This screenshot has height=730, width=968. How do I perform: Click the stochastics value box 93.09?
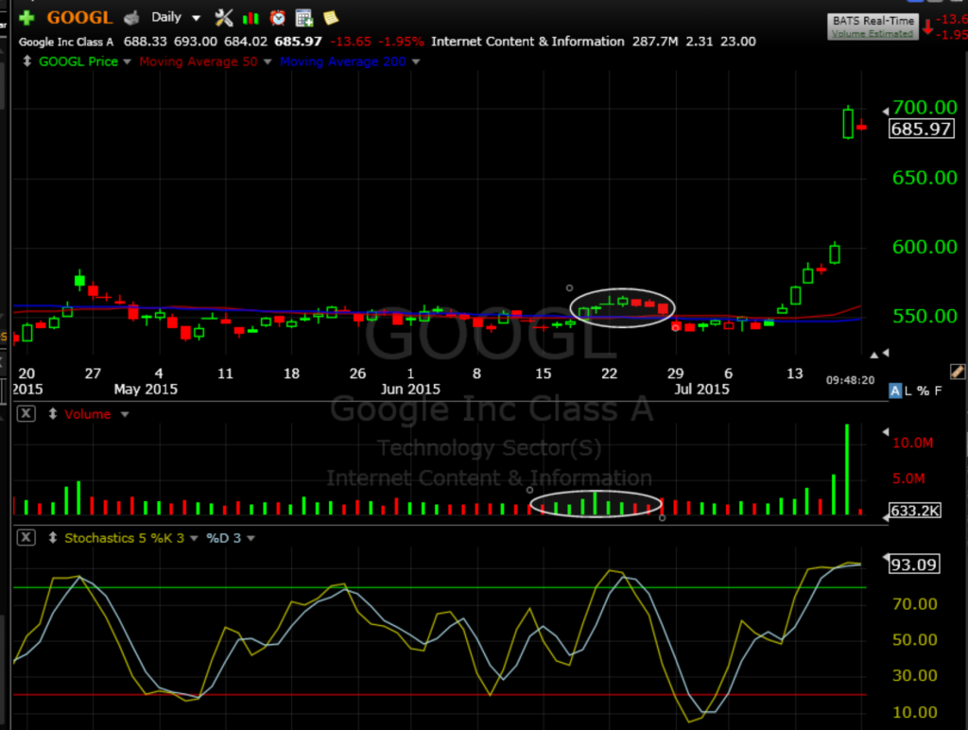[914, 565]
